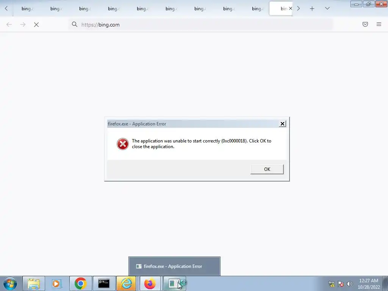Click the error message text about 0xc0000018
Viewport: 388px width, 291px height.
point(202,144)
